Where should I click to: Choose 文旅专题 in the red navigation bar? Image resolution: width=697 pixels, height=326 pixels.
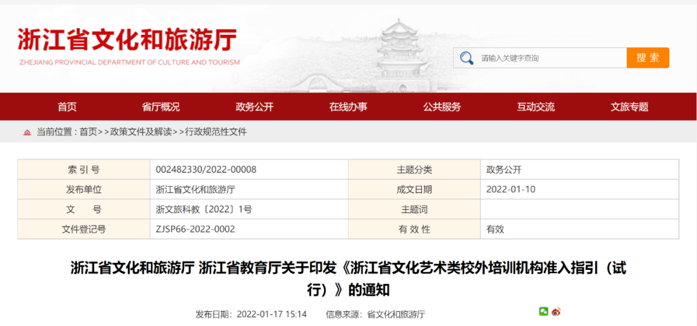pos(629,107)
